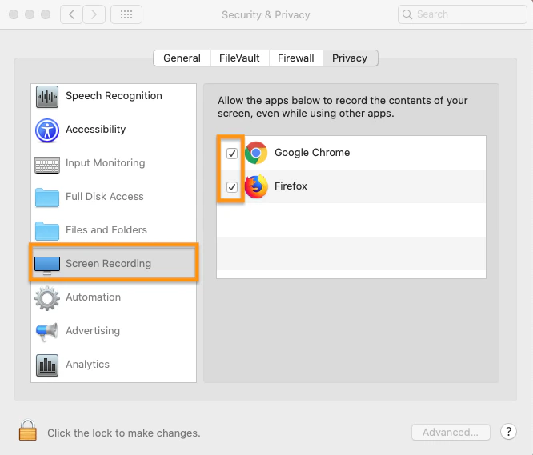The width and height of the screenshot is (533, 455).
Task: Select the Firefox name in app list
Action: pyautogui.click(x=291, y=186)
